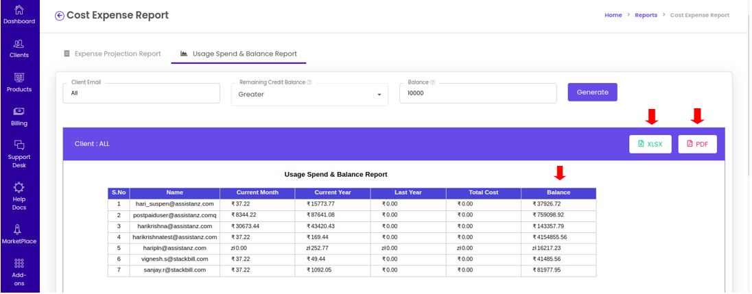The height and width of the screenshot is (294, 752).
Task: Export the report as PDF
Action: [x=697, y=144]
